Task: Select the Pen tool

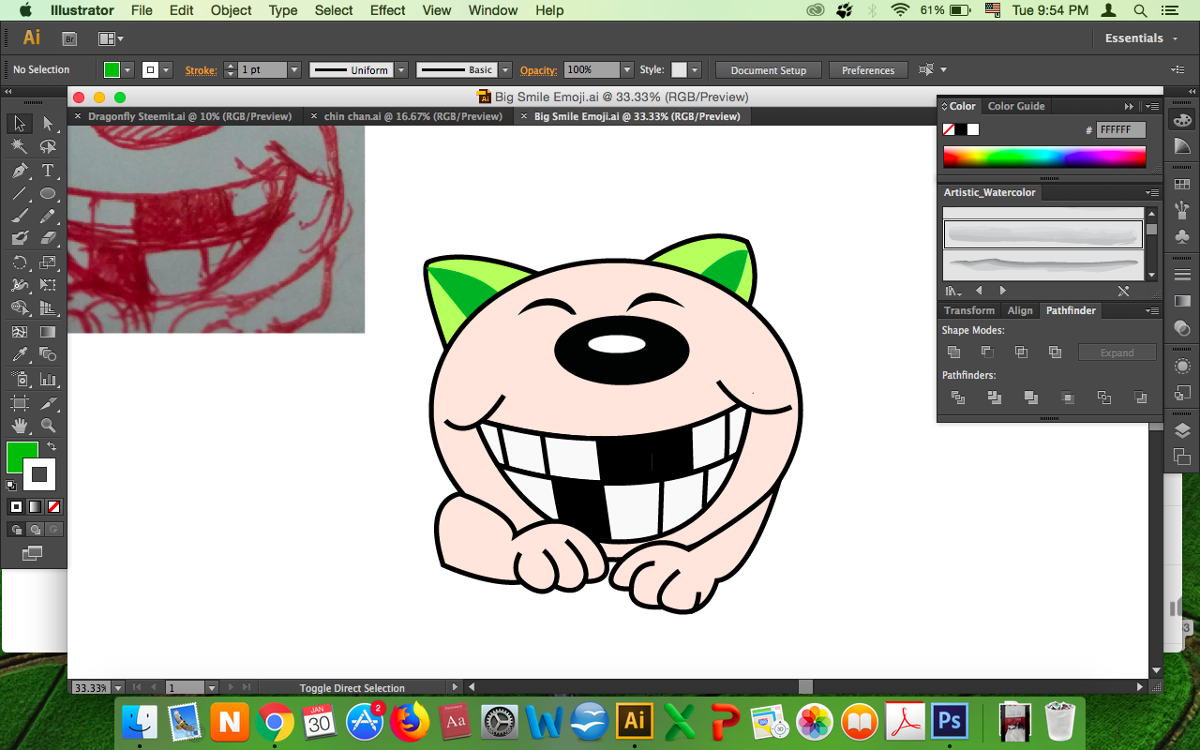Action: [20, 171]
